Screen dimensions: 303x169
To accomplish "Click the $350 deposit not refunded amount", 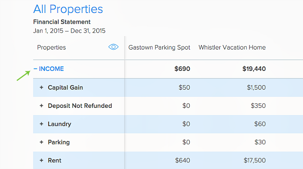I will point(258,106).
